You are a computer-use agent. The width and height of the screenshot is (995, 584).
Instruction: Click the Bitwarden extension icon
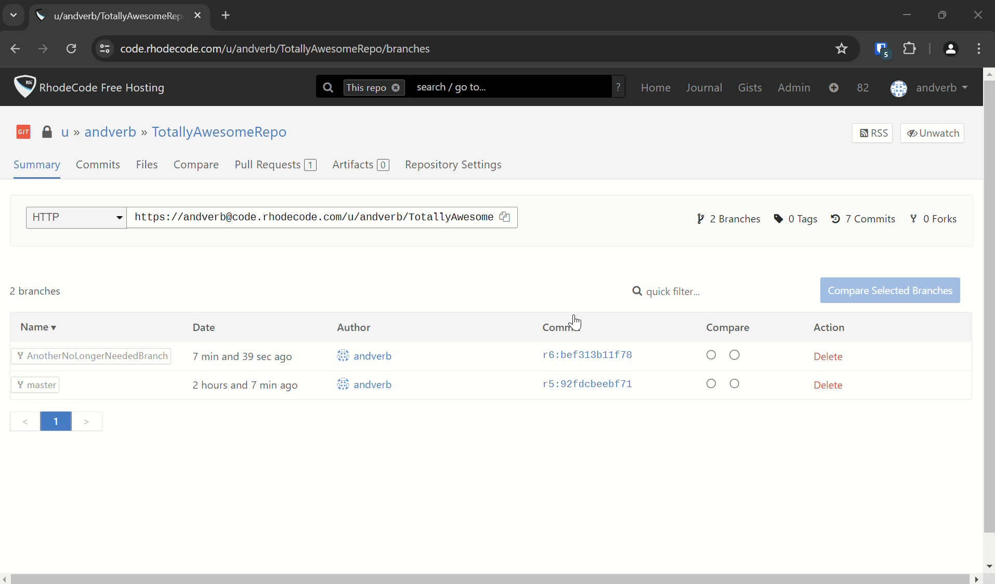[882, 49]
